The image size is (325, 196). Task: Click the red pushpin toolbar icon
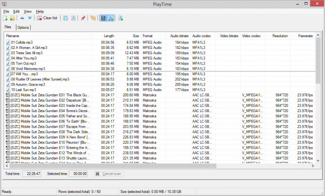83,18
